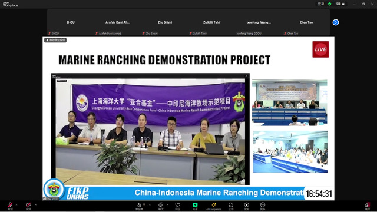
Task: Open the apps icon in toolbar
Action: point(231,206)
